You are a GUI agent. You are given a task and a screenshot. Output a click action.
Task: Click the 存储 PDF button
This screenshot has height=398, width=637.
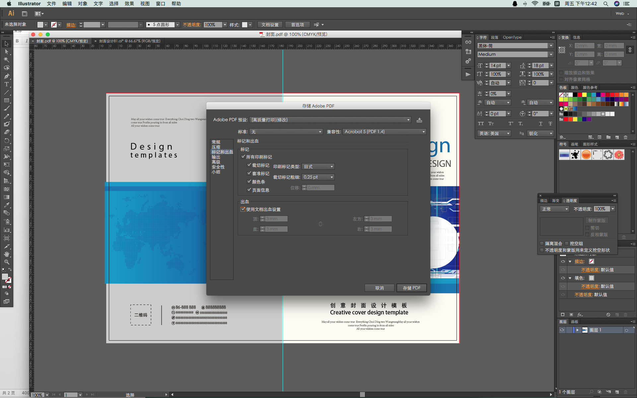click(x=411, y=288)
